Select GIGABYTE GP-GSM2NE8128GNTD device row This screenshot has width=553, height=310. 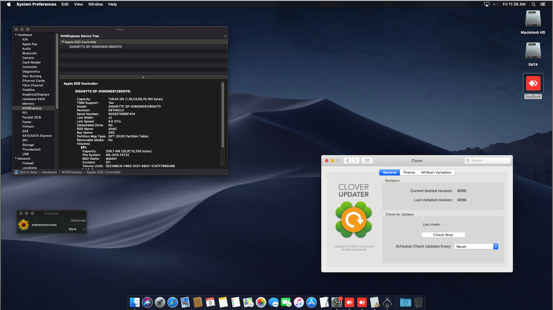(x=143, y=47)
